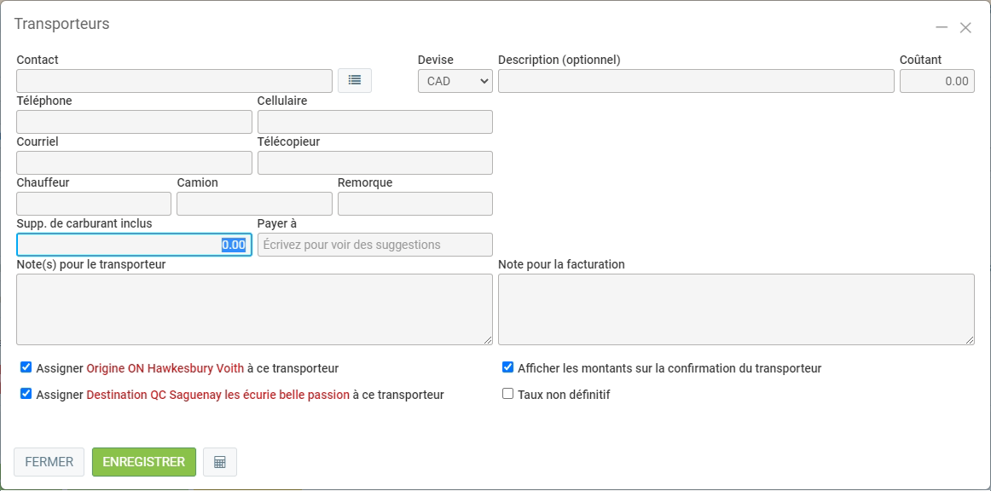The height and width of the screenshot is (491, 991).
Task: Click into the Chauffeur field
Action: (x=94, y=204)
